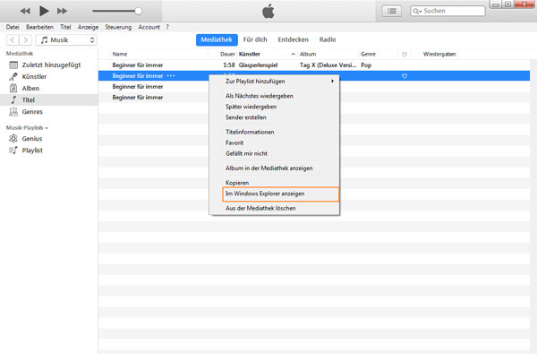Viewport: 537px width, 354px height.
Task: Click Tag X (Deluxe Versi... album cell
Action: [x=328, y=65]
